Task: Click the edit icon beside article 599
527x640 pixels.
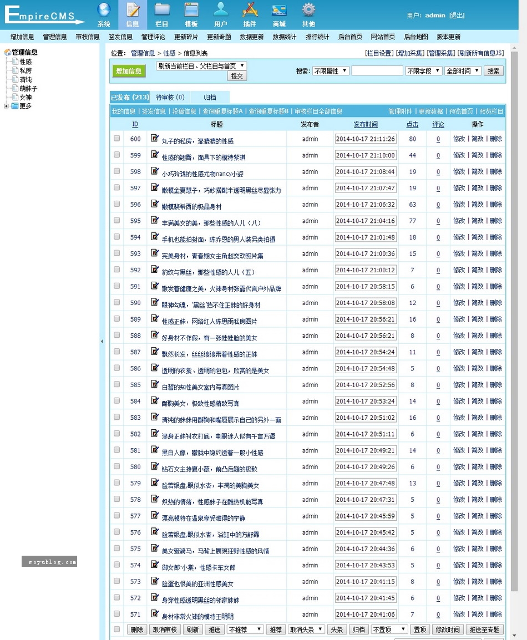Action: tap(154, 154)
